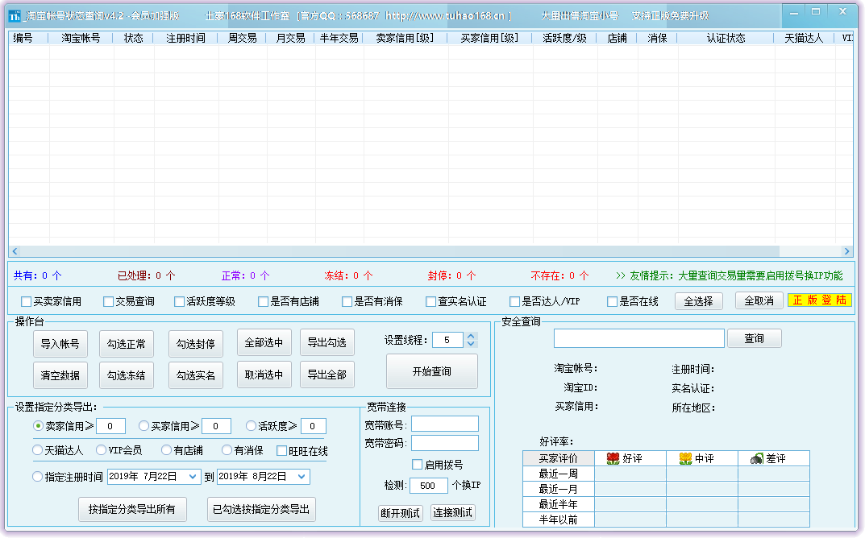Choose the VIP会员 radio option

(x=101, y=449)
